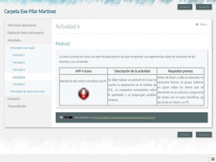Click the Creative Commons license badge

[x=66, y=117]
